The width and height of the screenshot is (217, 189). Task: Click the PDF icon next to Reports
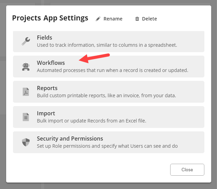click(x=26, y=92)
